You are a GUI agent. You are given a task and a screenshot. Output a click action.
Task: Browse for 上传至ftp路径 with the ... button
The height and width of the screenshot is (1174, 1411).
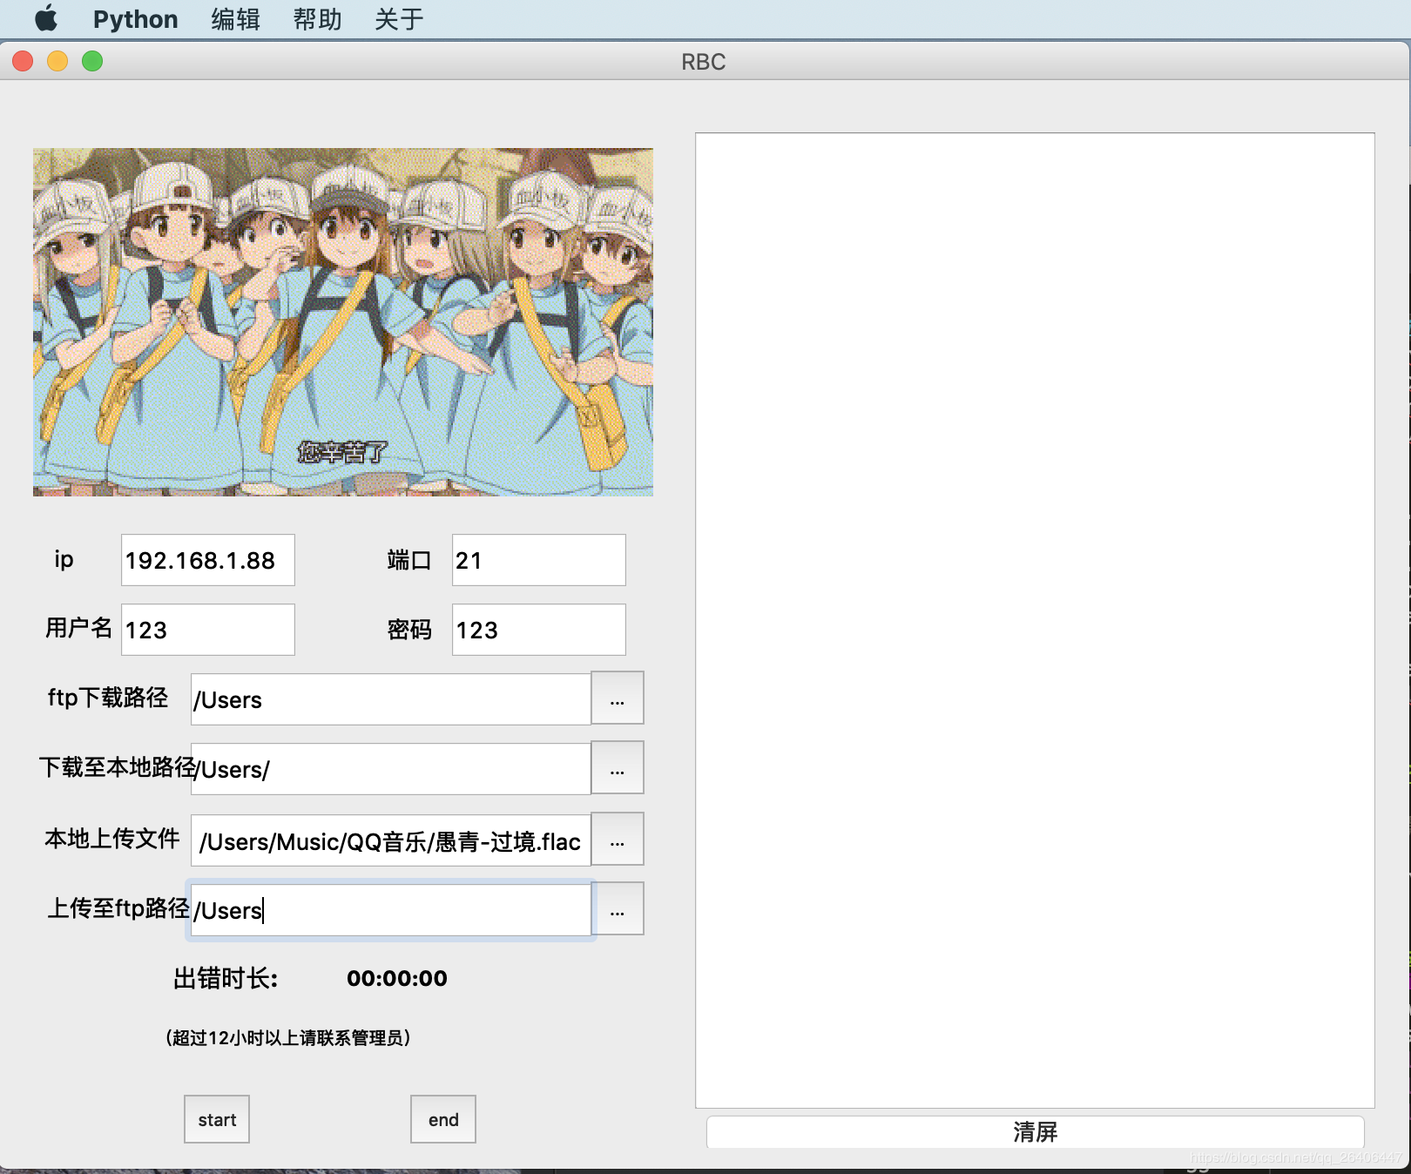pos(618,909)
